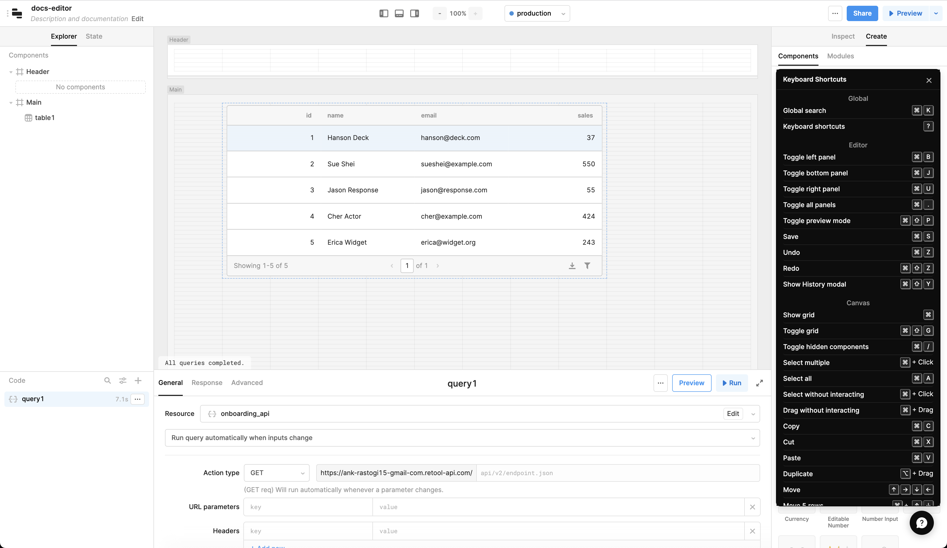Click the blue Share button
The width and height of the screenshot is (947, 548).
coord(862,13)
